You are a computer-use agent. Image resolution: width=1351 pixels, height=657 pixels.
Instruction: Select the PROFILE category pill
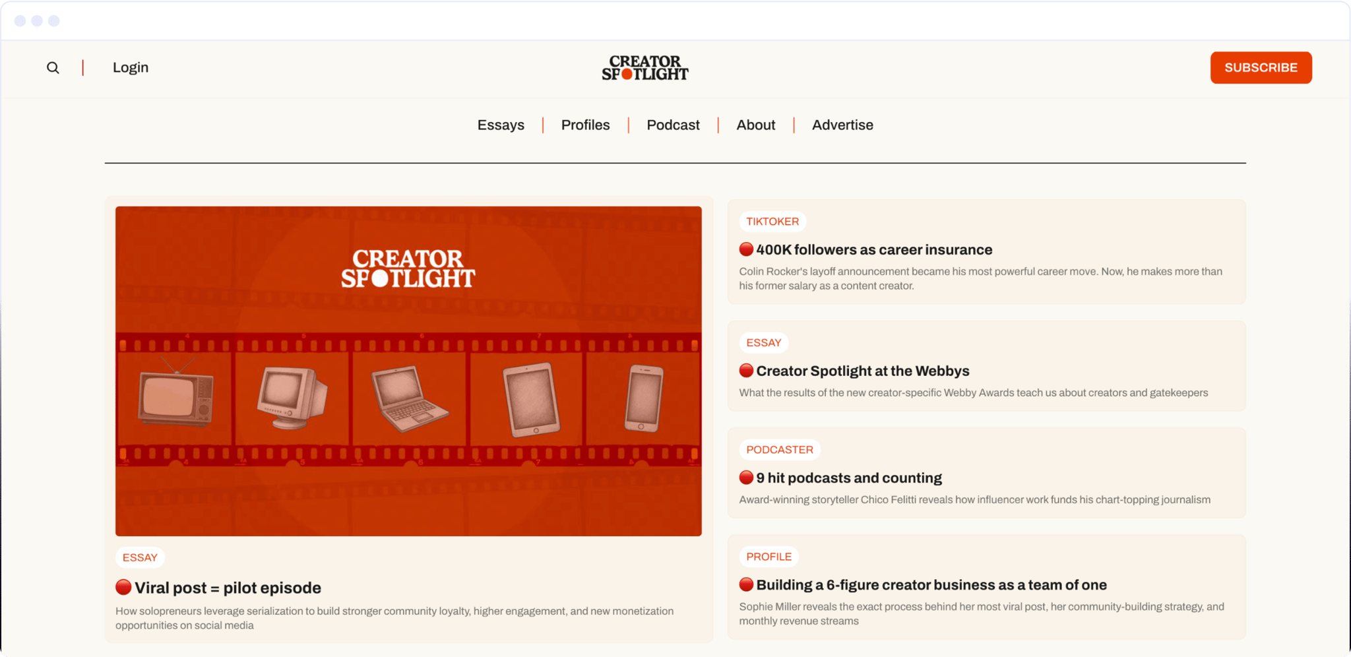pos(769,556)
